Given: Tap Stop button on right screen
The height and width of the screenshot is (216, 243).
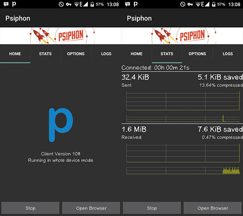Looking at the screenshot, I should coord(152,208).
